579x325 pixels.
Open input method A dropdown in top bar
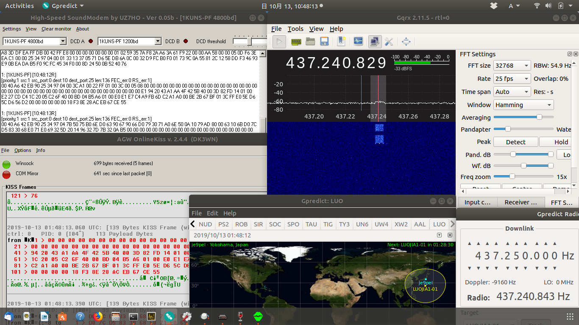pyautogui.click(x=514, y=6)
